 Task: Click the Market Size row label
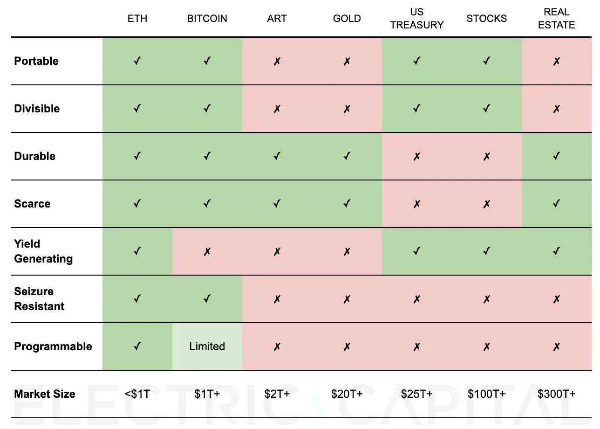[x=45, y=394]
